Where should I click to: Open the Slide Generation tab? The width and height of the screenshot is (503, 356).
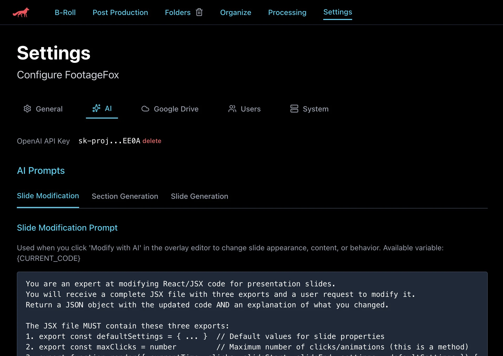[199, 196]
